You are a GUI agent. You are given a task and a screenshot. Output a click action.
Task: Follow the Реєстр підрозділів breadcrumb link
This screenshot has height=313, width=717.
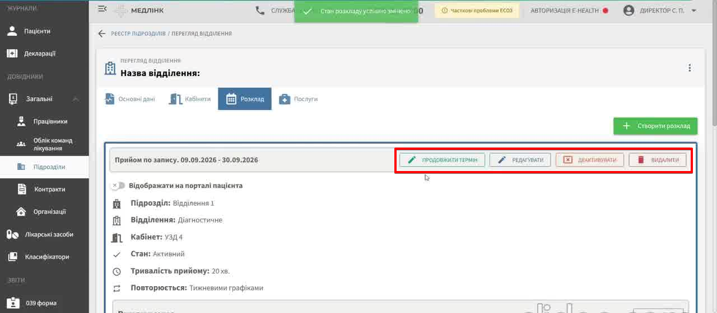coord(138,34)
